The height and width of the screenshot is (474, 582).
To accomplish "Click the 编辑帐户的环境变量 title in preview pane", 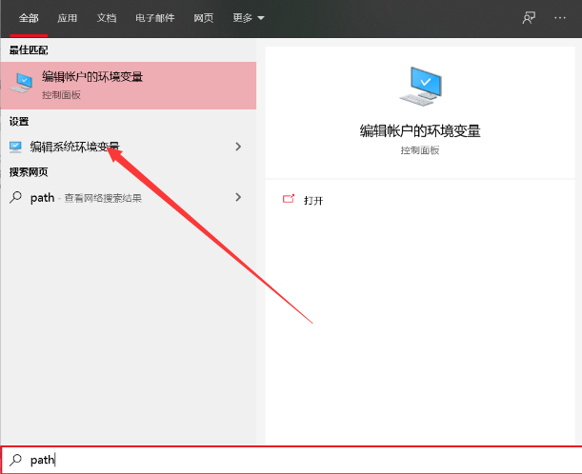I will tap(420, 131).
